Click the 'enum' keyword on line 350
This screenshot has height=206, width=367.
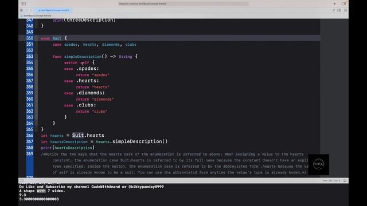point(45,38)
